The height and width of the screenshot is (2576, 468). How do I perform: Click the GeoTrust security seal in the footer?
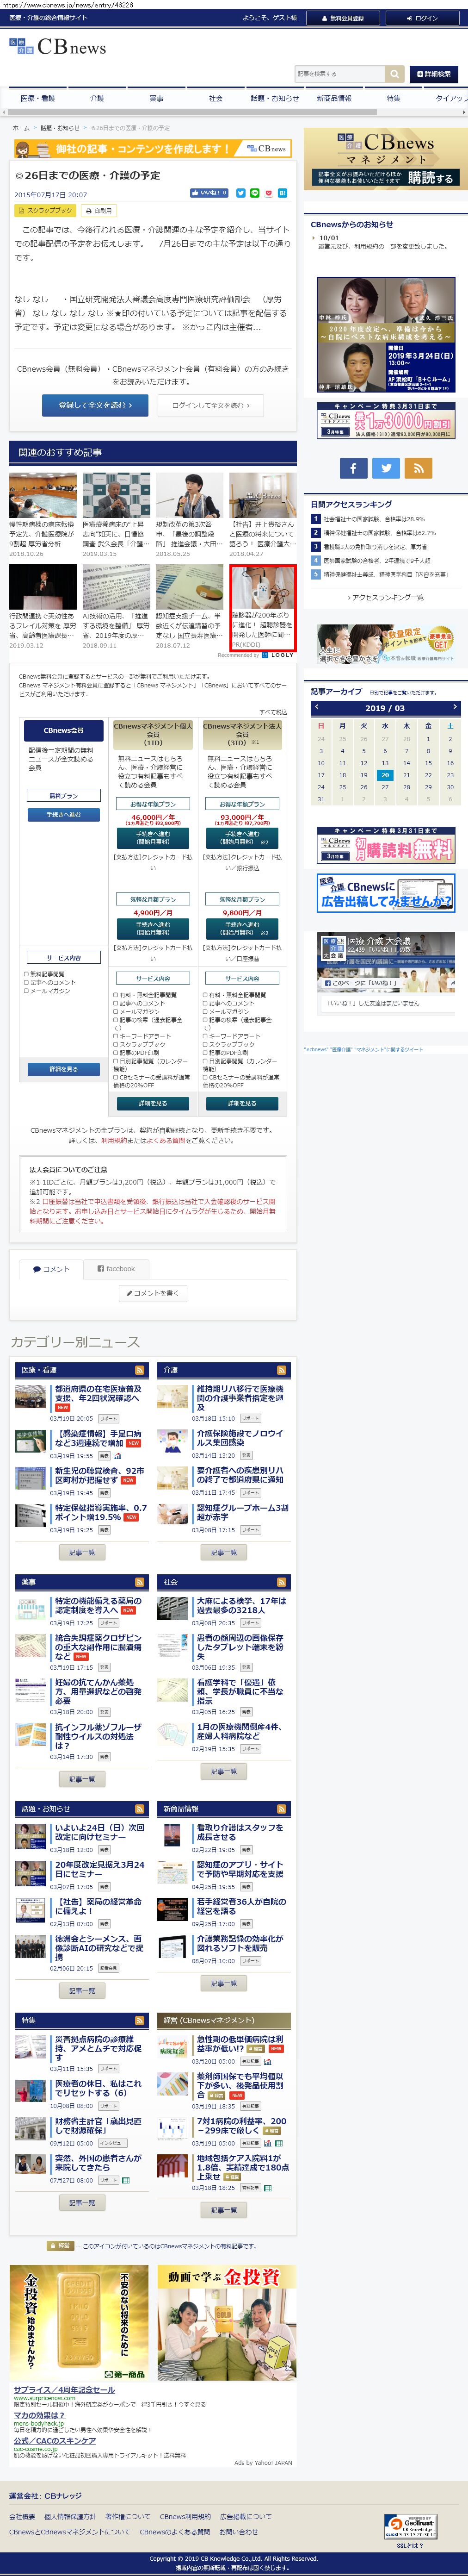pos(412,2527)
